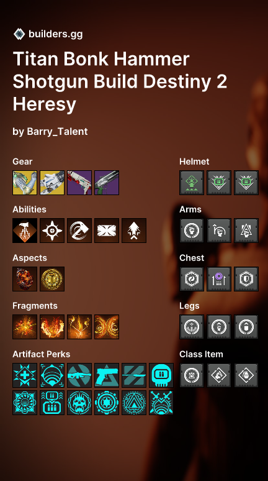Select the flaming wings fragment icon
The image size is (268, 481).
click(52, 327)
